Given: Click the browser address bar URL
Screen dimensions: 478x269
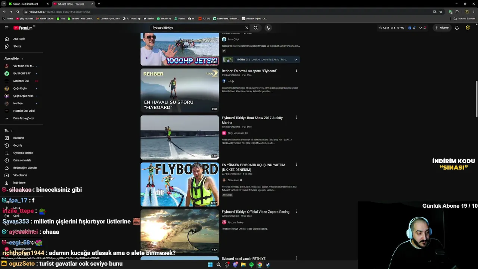Looking at the screenshot, I should pyautogui.click(x=60, y=12).
